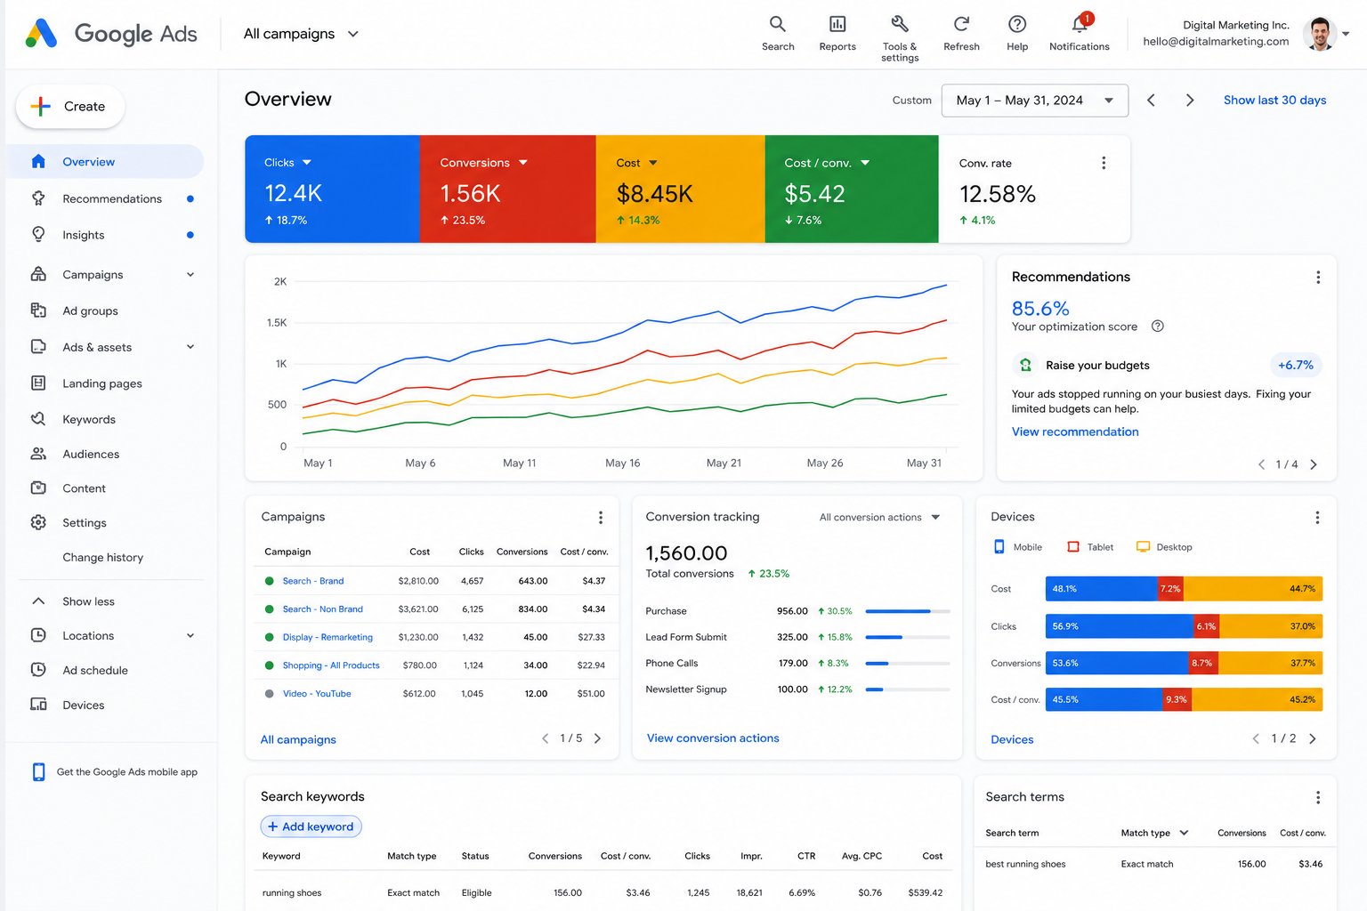
Task: Click the Audiences sidebar icon
Action: [x=38, y=454]
